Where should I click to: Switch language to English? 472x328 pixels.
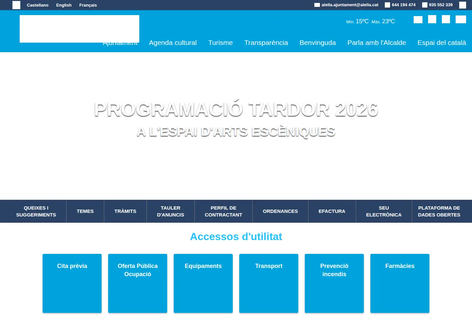tap(64, 5)
